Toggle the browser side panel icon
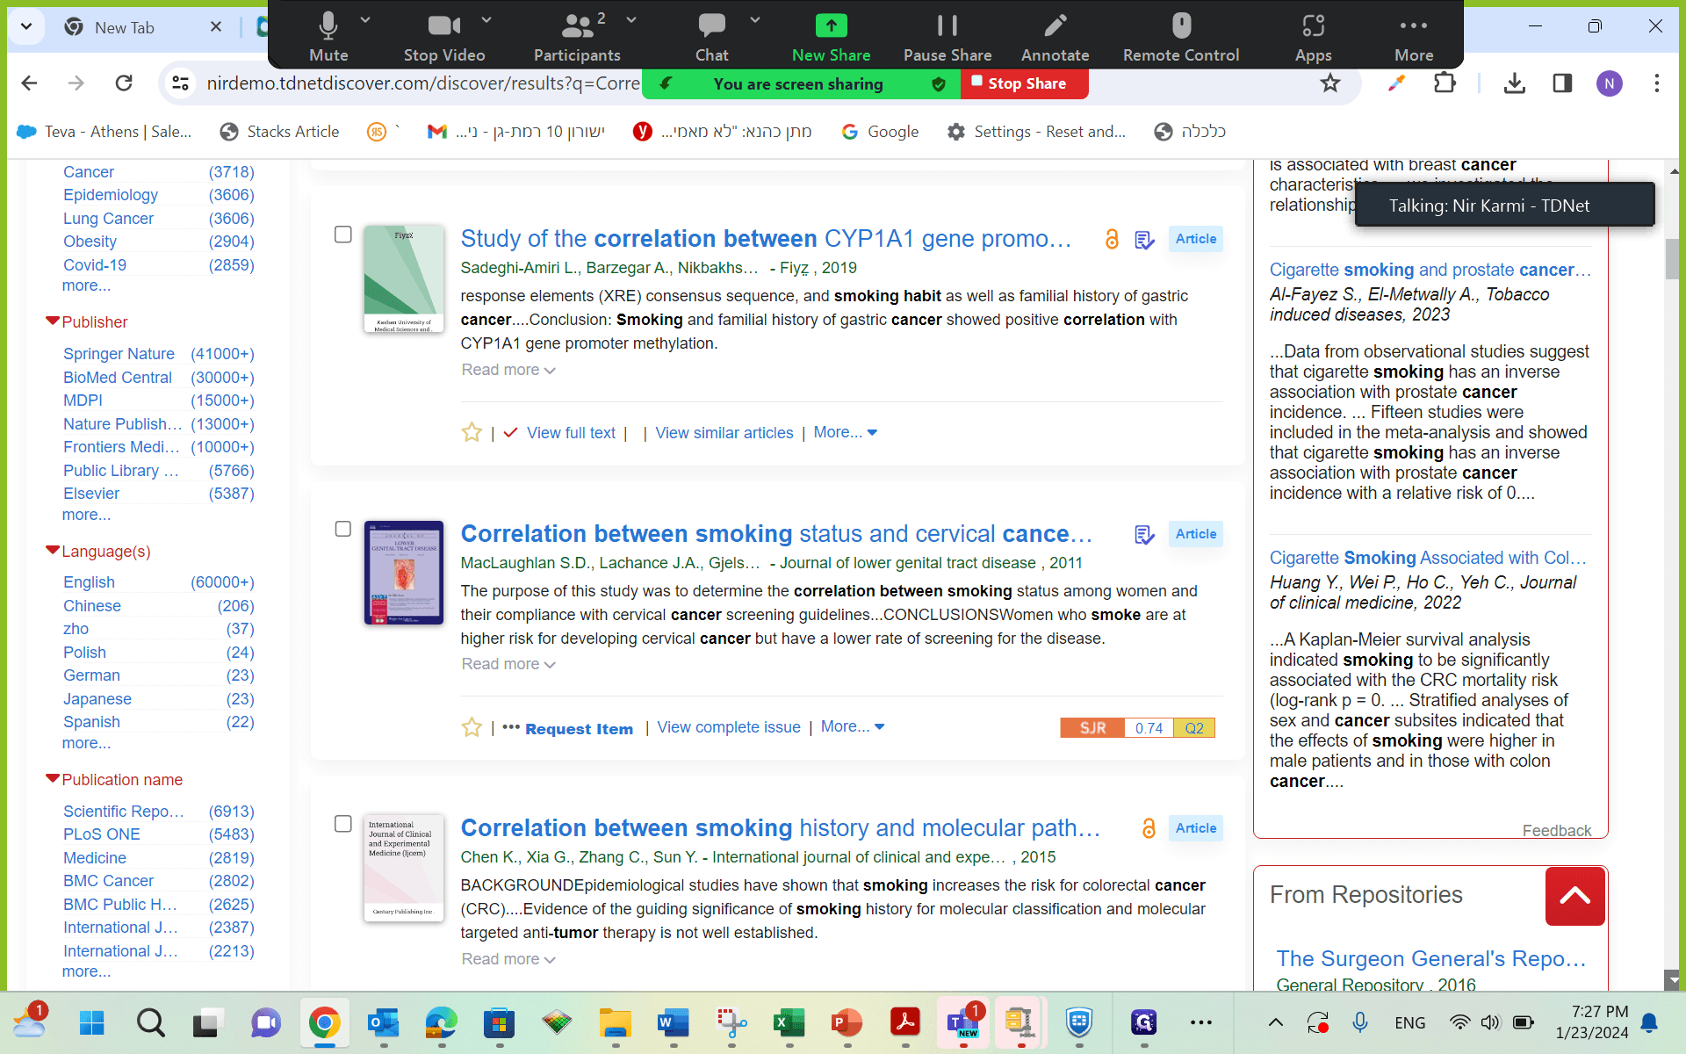 (1562, 83)
